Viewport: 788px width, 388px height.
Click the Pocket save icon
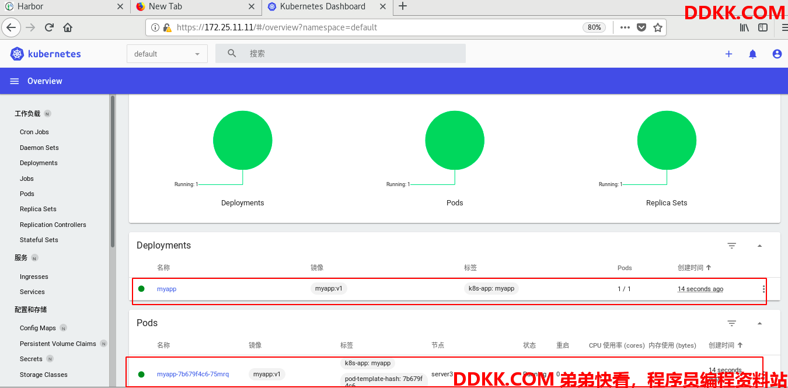click(x=641, y=27)
